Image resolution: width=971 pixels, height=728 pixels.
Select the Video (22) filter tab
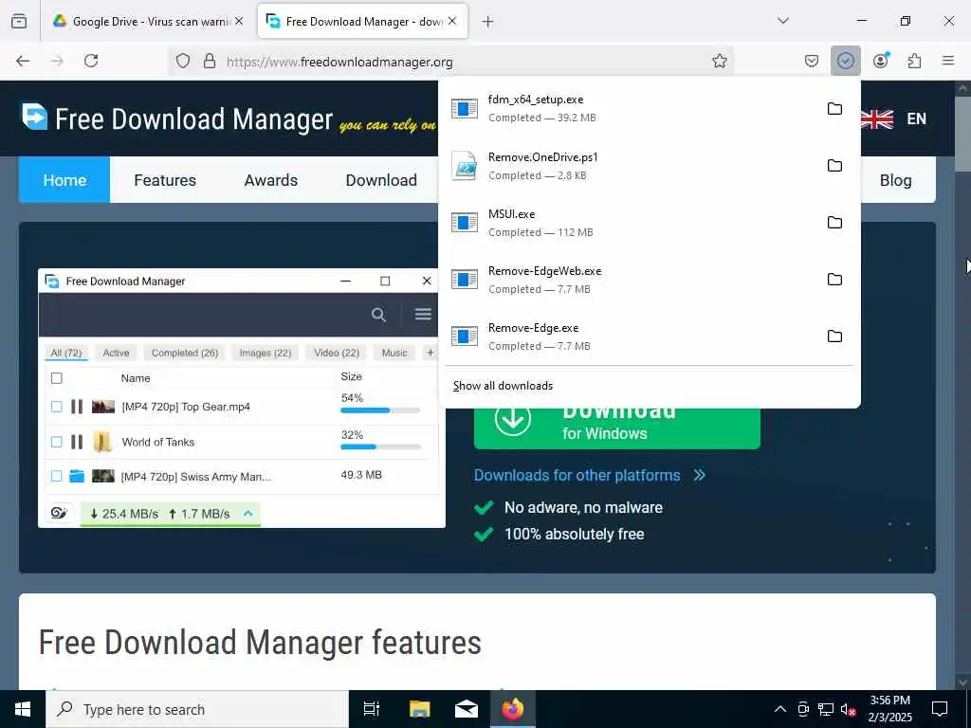(x=337, y=353)
